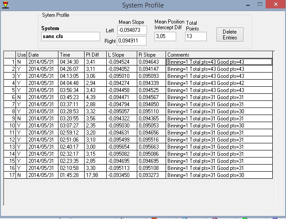Image resolution: width=286 pixels, height=219 pixels.
Task: Select row number 1 header
Action: pyautogui.click(x=10, y=62)
